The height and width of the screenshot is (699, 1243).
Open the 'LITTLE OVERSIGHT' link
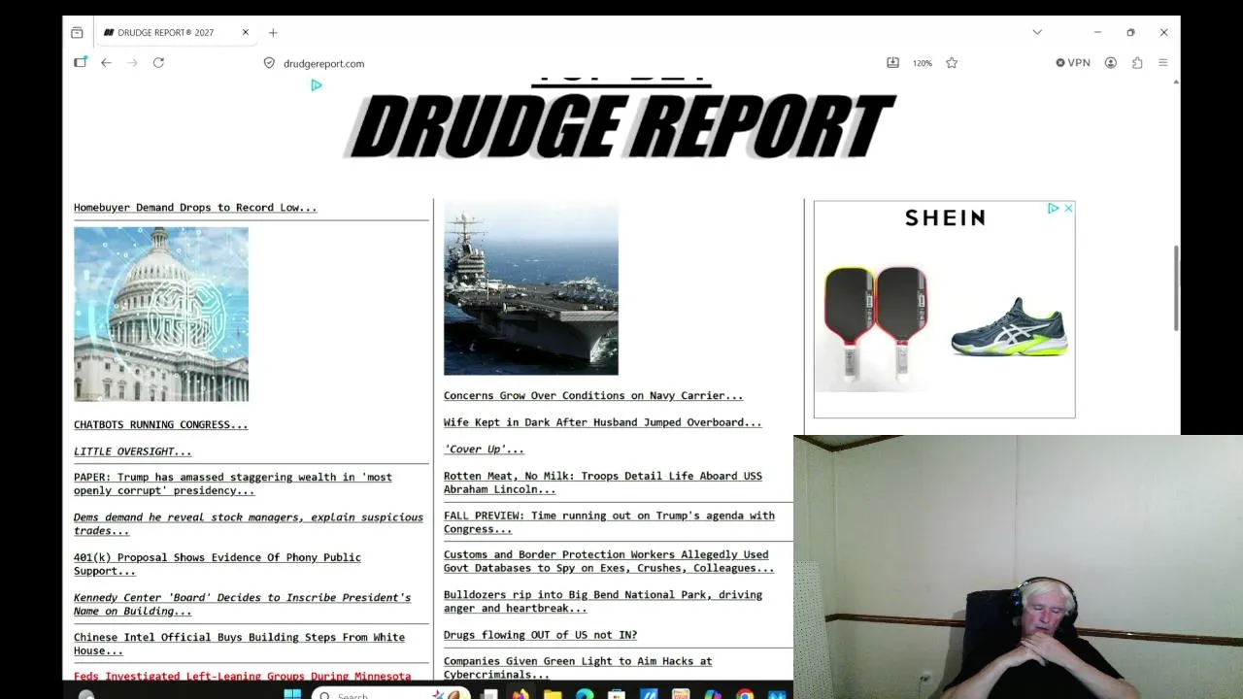coord(133,451)
